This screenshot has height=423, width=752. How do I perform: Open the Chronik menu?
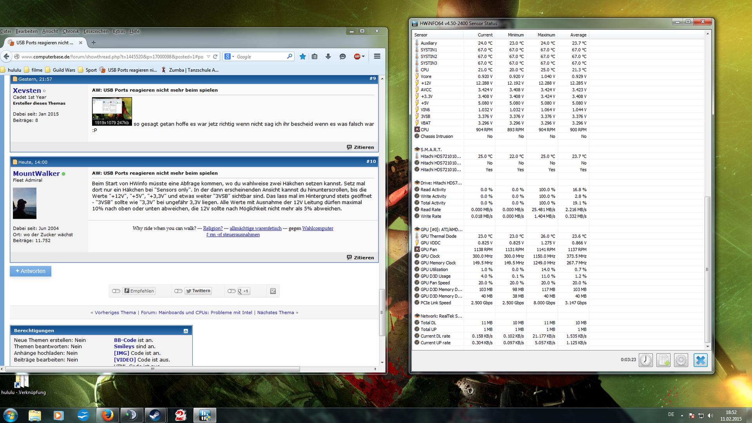[x=71, y=31]
